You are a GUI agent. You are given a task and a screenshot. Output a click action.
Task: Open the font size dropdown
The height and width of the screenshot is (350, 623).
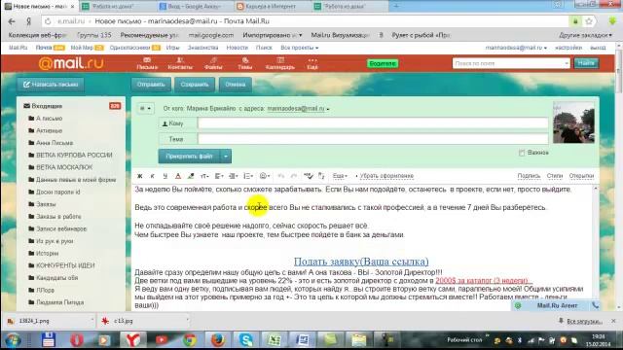tap(204, 176)
